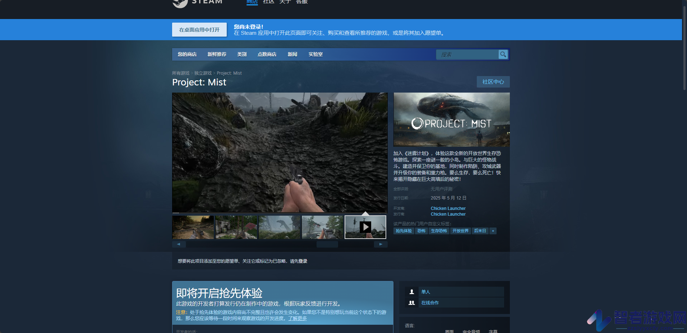Add a tag with plus button
The image size is (687, 333).
[x=493, y=231]
